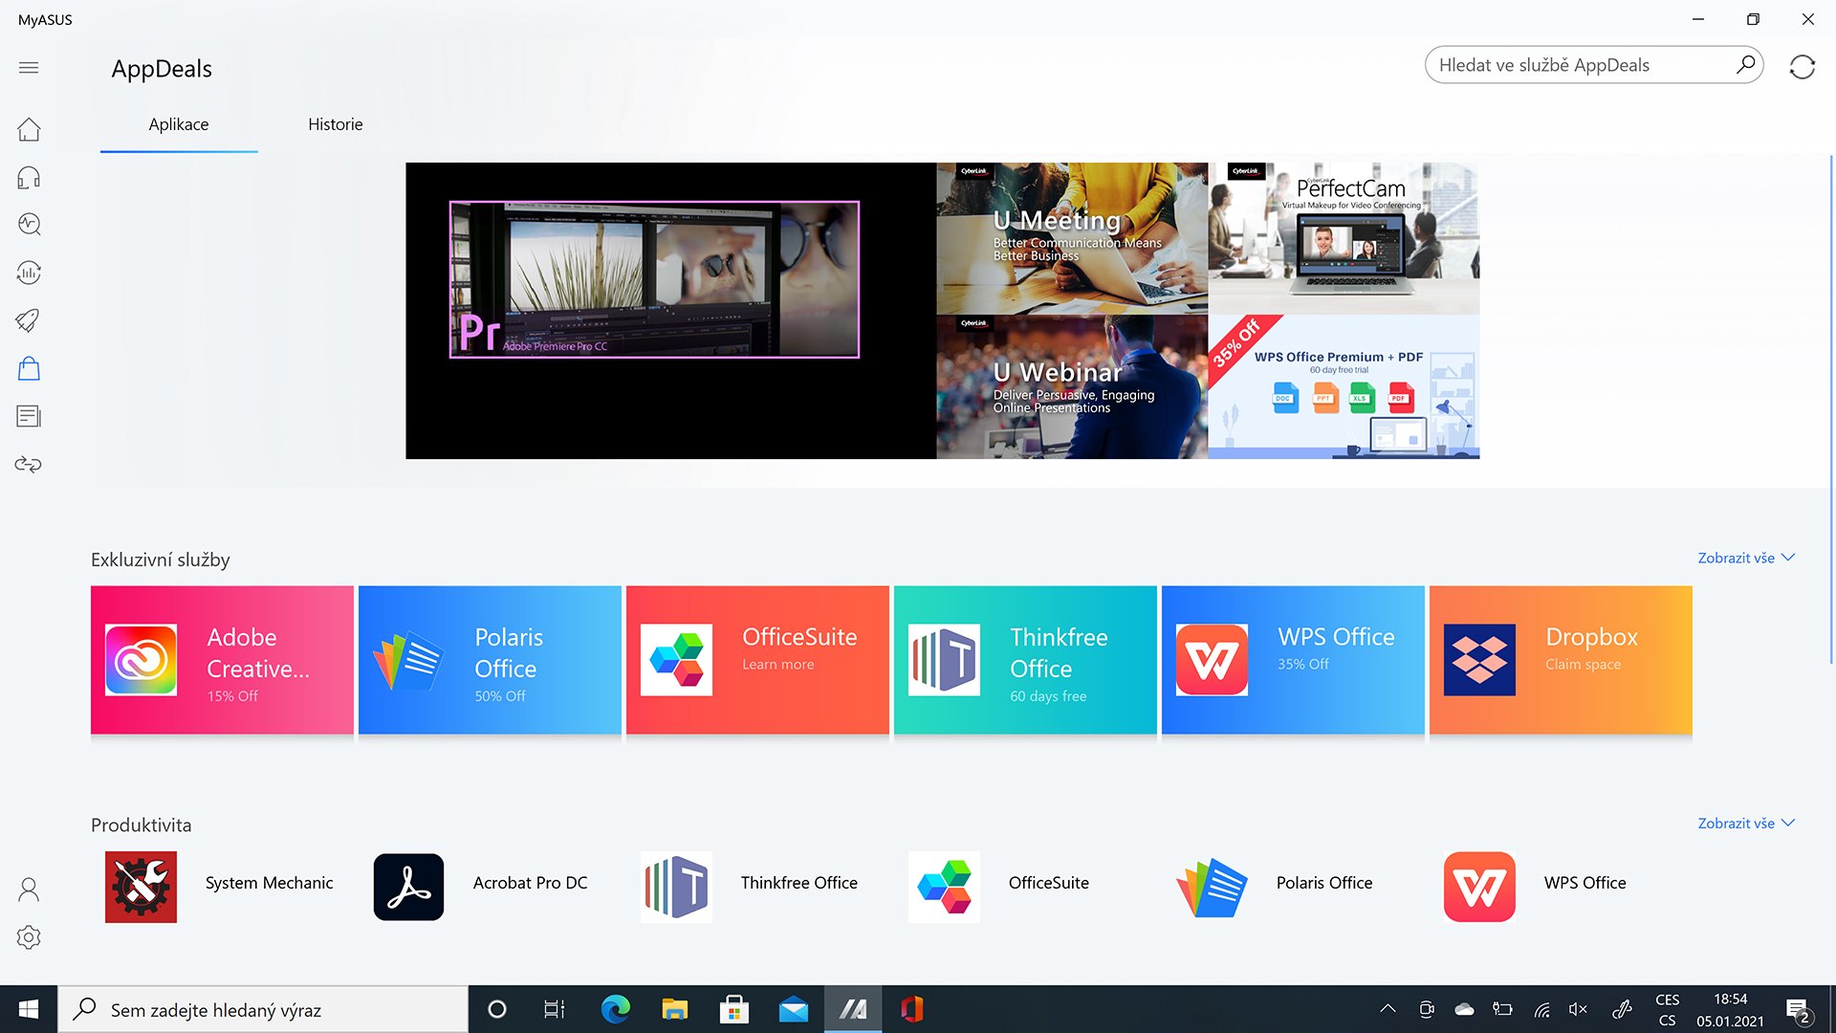Viewport: 1836px width, 1033px height.
Task: Click the WPS Office Premium + PDF banner
Action: click(x=1344, y=387)
